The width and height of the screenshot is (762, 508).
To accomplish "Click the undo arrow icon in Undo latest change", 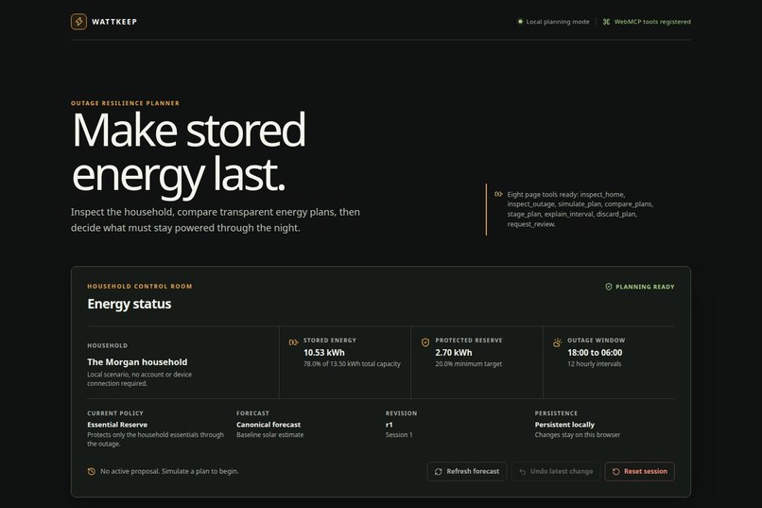I will click(x=523, y=471).
